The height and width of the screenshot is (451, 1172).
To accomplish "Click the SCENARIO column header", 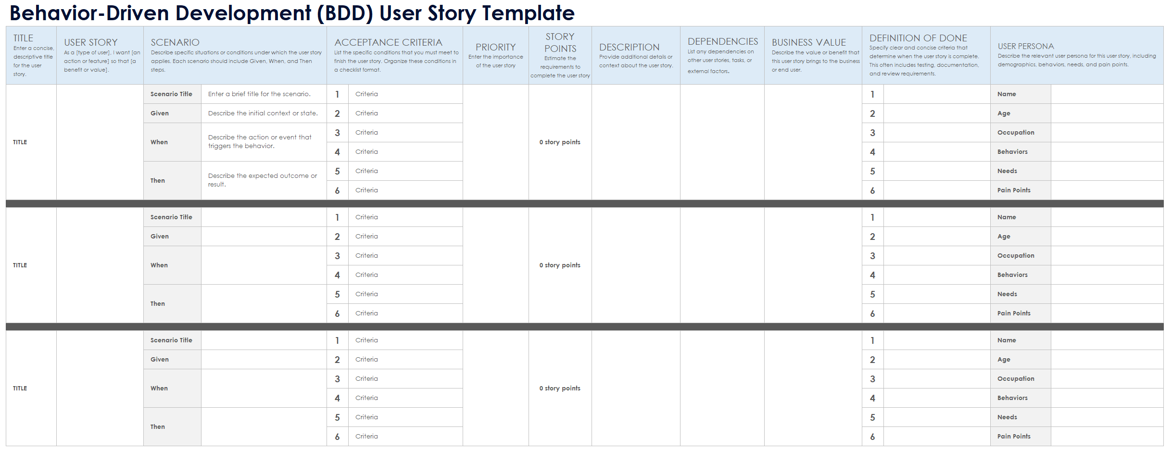I will click(235, 55).
